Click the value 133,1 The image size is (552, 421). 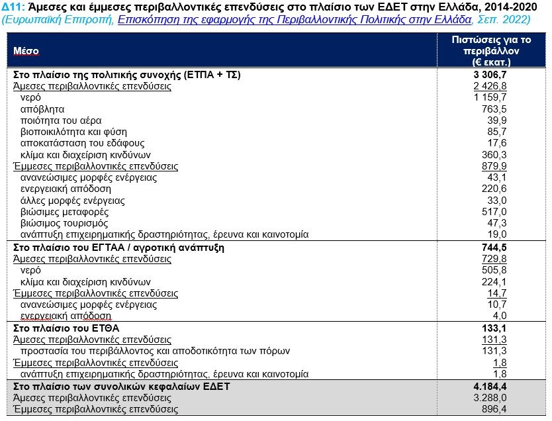point(494,328)
